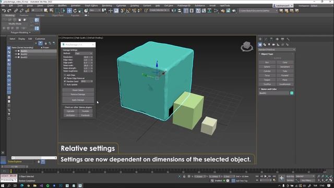
Task: Open the Create Selection Set dropdown
Action: click(x=159, y=10)
